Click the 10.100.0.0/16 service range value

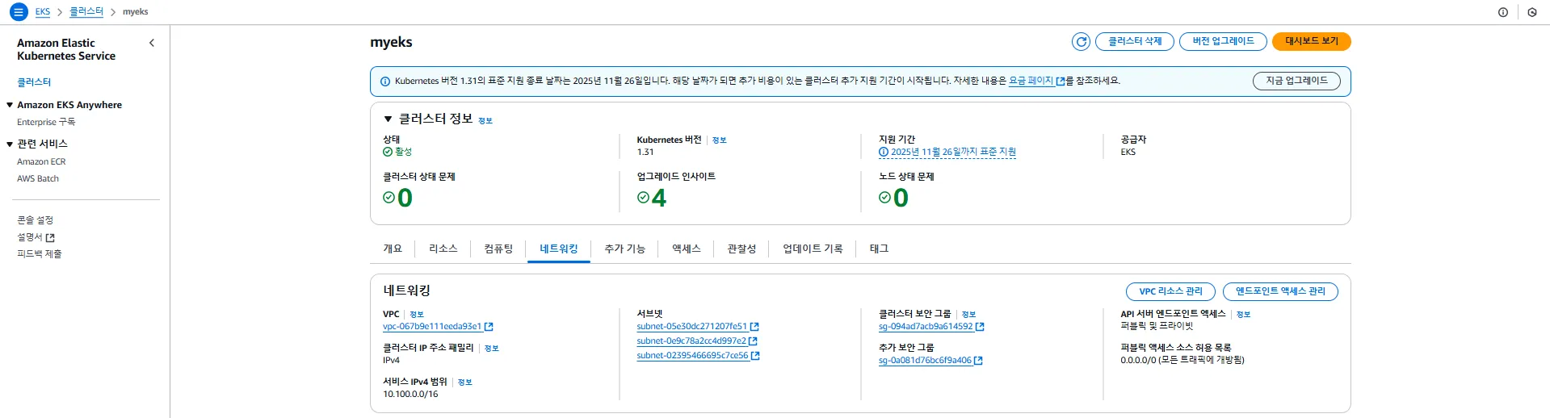click(x=410, y=395)
